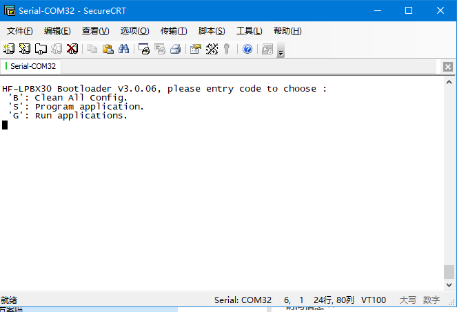
Task: Open the 脚本(S) menu
Action: (x=212, y=30)
